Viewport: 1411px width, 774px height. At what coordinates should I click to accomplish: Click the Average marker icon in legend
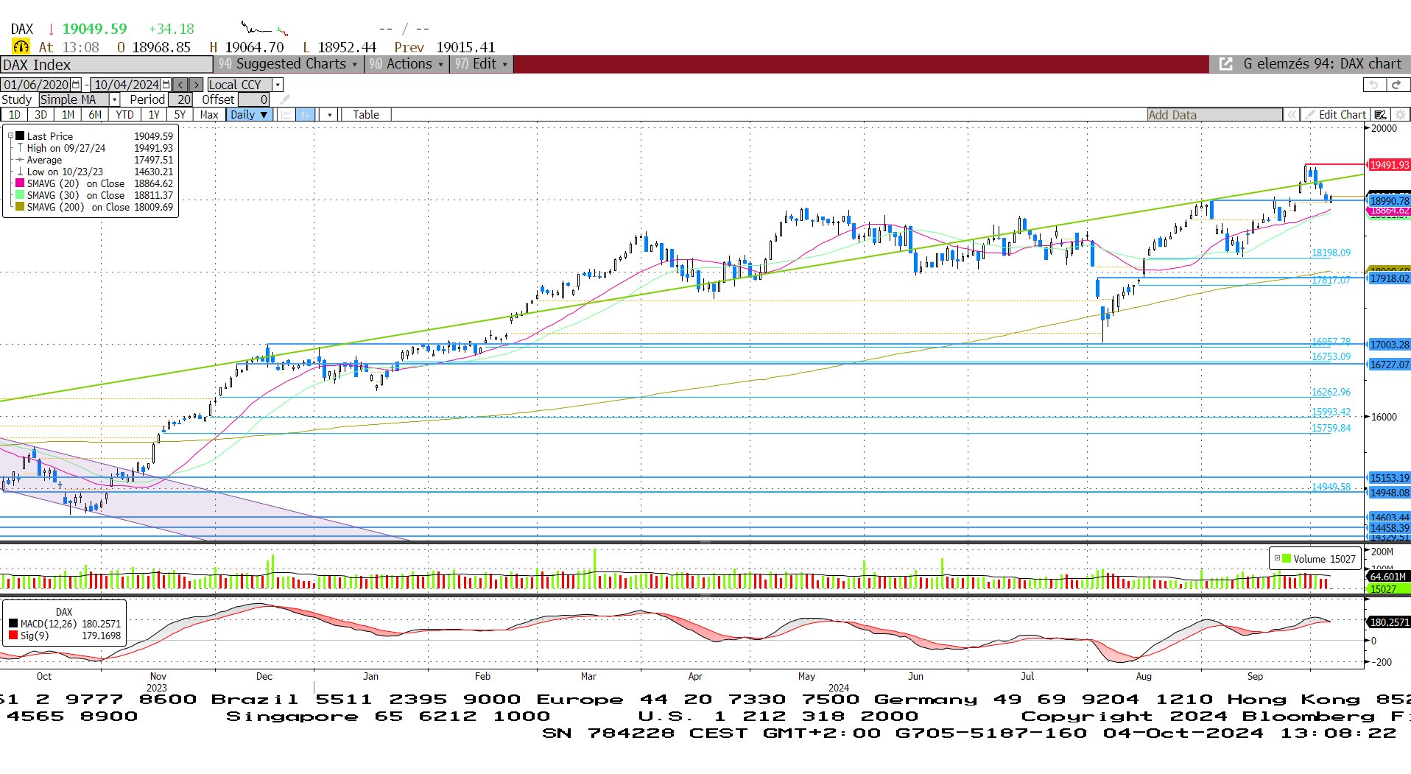tap(20, 160)
